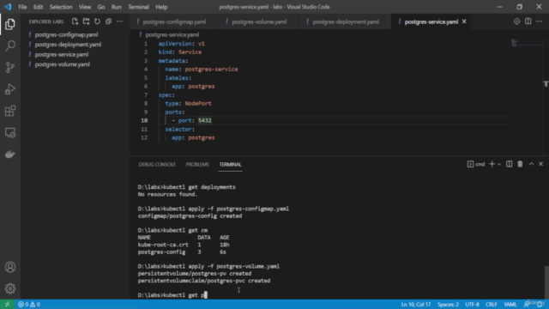Image resolution: width=549 pixels, height=309 pixels.
Task: Open Explorer views and more actions menu
Action: pos(120,21)
